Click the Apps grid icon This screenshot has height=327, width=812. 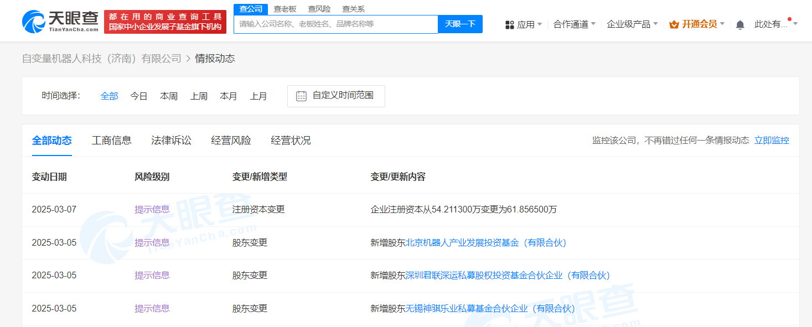point(510,24)
